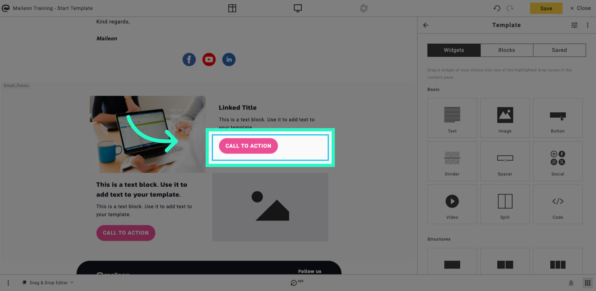Select the Social widget
Image resolution: width=596 pixels, height=291 pixels.
pyautogui.click(x=558, y=161)
